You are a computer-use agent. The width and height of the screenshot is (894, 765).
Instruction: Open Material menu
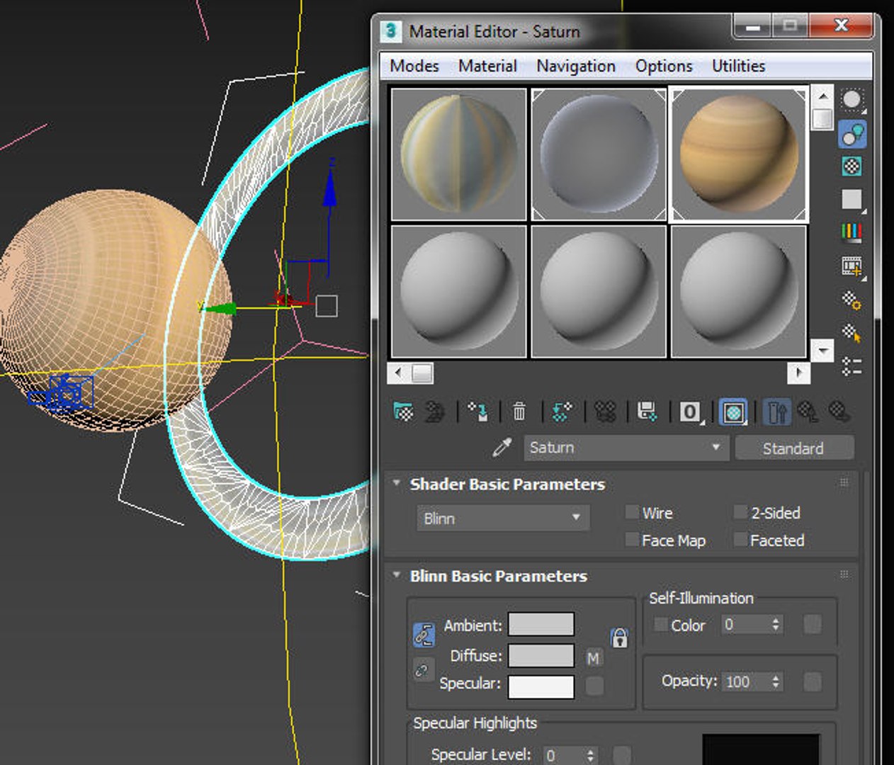tap(487, 66)
